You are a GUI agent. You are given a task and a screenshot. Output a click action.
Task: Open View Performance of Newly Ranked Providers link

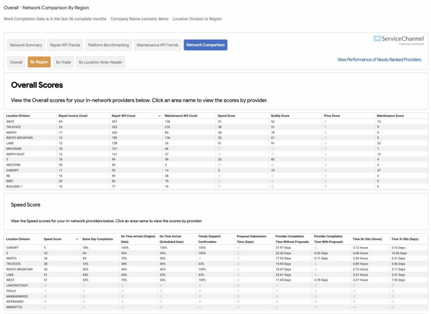click(x=379, y=60)
